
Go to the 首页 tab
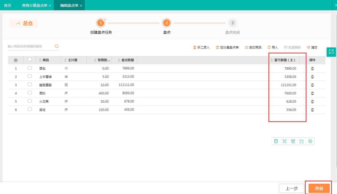[x=8, y=5]
